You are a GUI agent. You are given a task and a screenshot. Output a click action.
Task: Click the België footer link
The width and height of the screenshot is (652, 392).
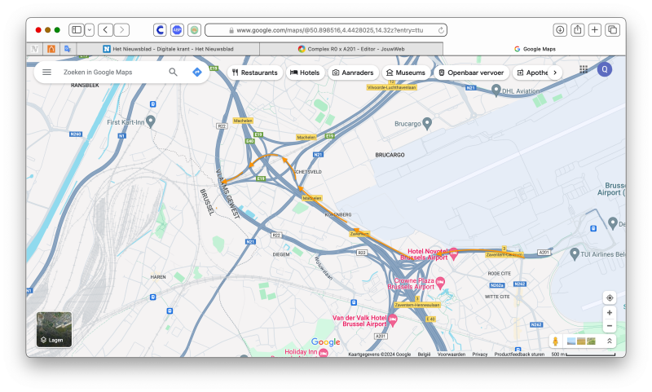pyautogui.click(x=424, y=355)
